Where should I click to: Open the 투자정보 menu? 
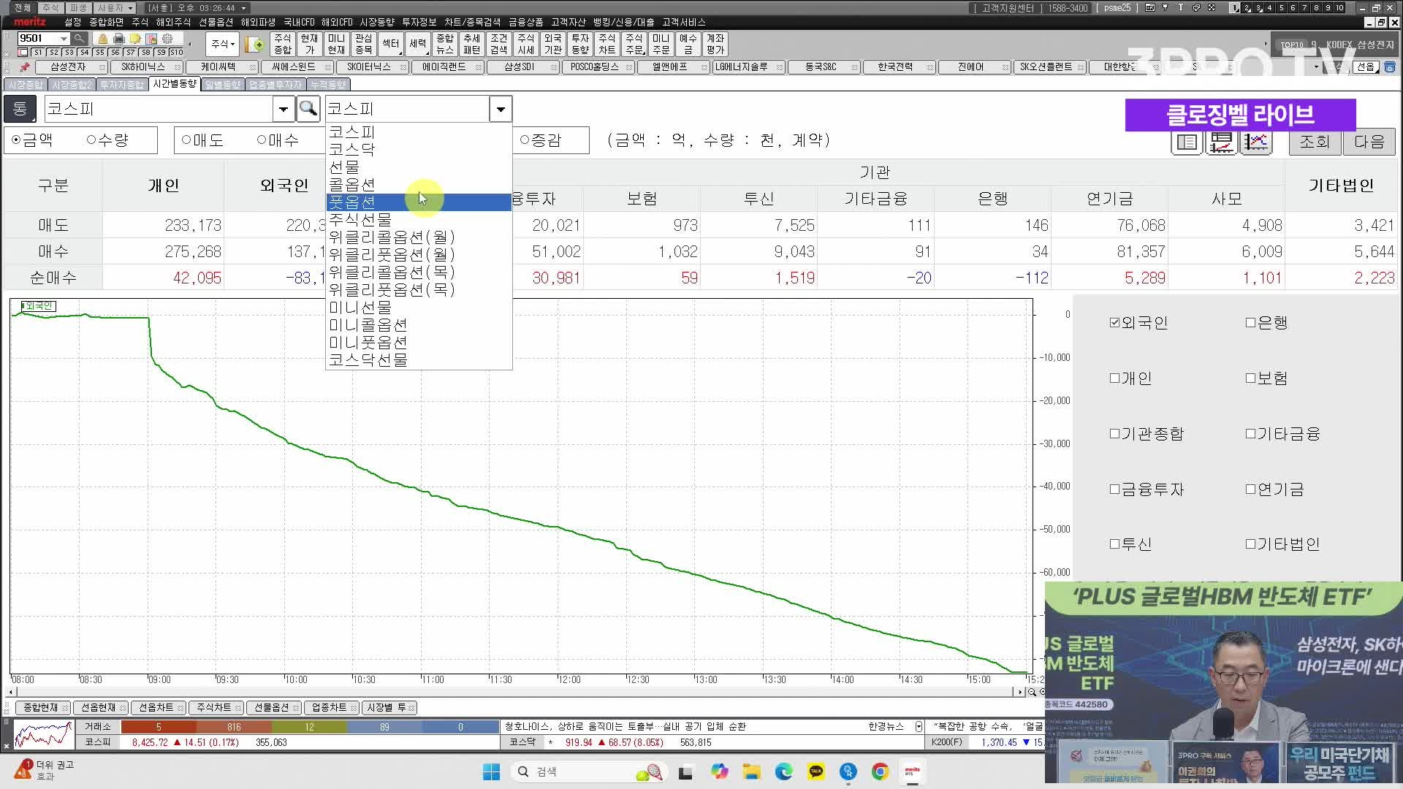coord(419,22)
